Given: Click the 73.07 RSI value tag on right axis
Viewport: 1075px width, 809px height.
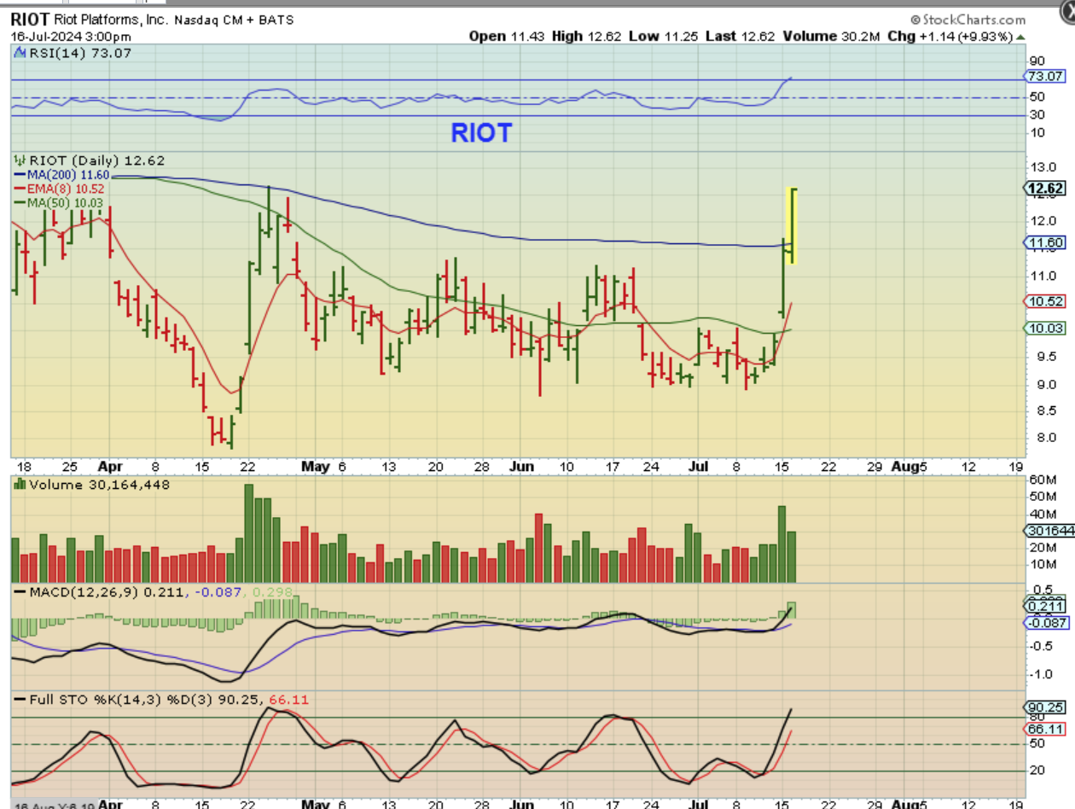Looking at the screenshot, I should 1047,76.
